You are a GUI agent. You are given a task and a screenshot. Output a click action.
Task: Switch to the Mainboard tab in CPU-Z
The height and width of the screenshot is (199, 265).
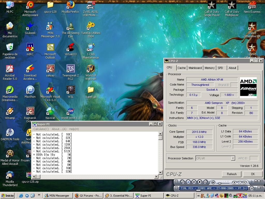pyautogui.click(x=195, y=68)
